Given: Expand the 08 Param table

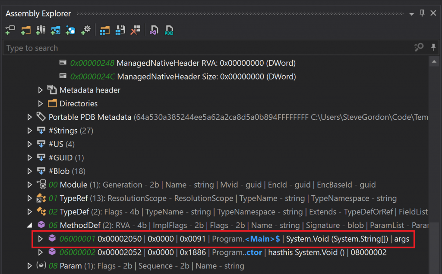Looking at the screenshot, I should click(x=30, y=266).
